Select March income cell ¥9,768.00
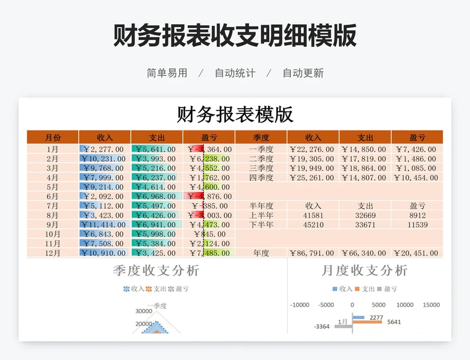470x360 pixels. (x=105, y=168)
